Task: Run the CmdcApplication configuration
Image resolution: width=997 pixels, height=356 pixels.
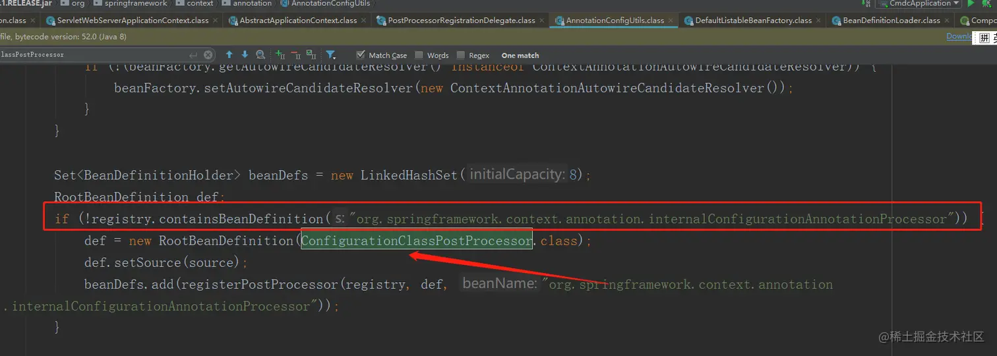Action: click(971, 3)
